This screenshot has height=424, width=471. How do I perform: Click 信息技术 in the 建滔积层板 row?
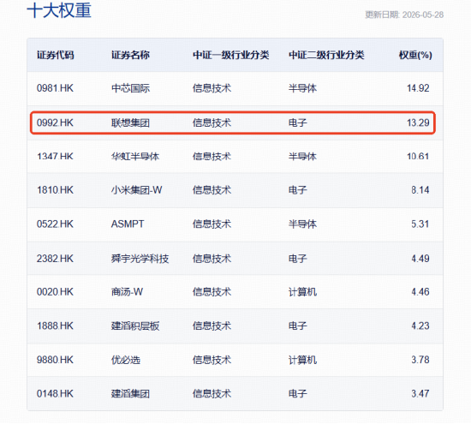212,326
